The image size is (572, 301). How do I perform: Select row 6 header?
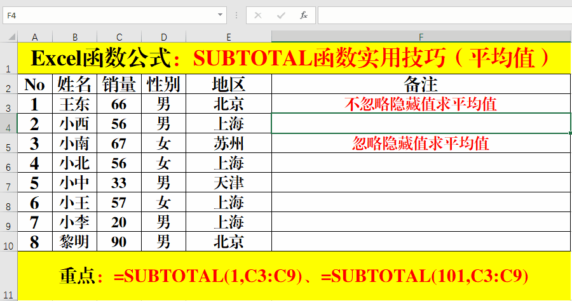[8, 163]
